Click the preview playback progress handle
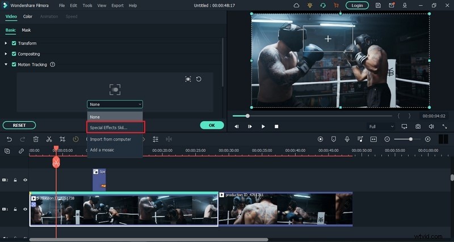The image size is (454, 242). [247, 116]
